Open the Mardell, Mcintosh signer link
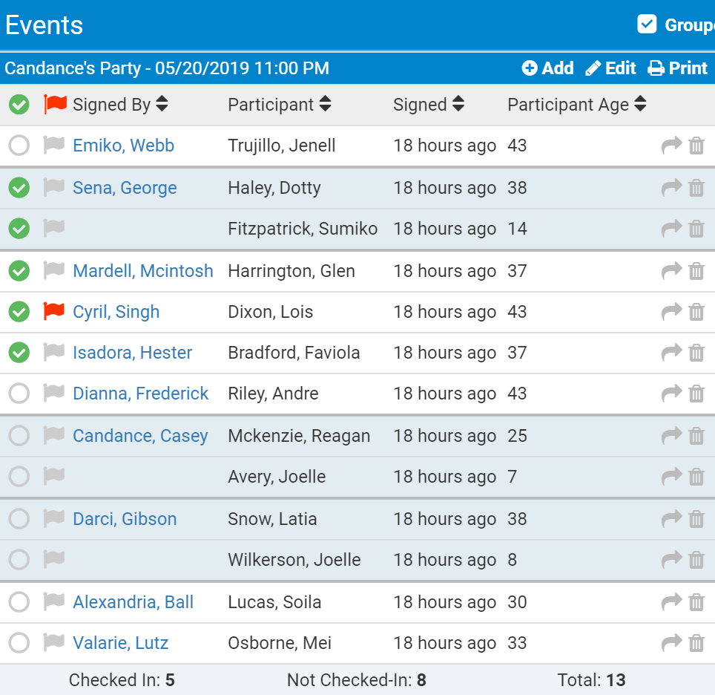 point(142,271)
